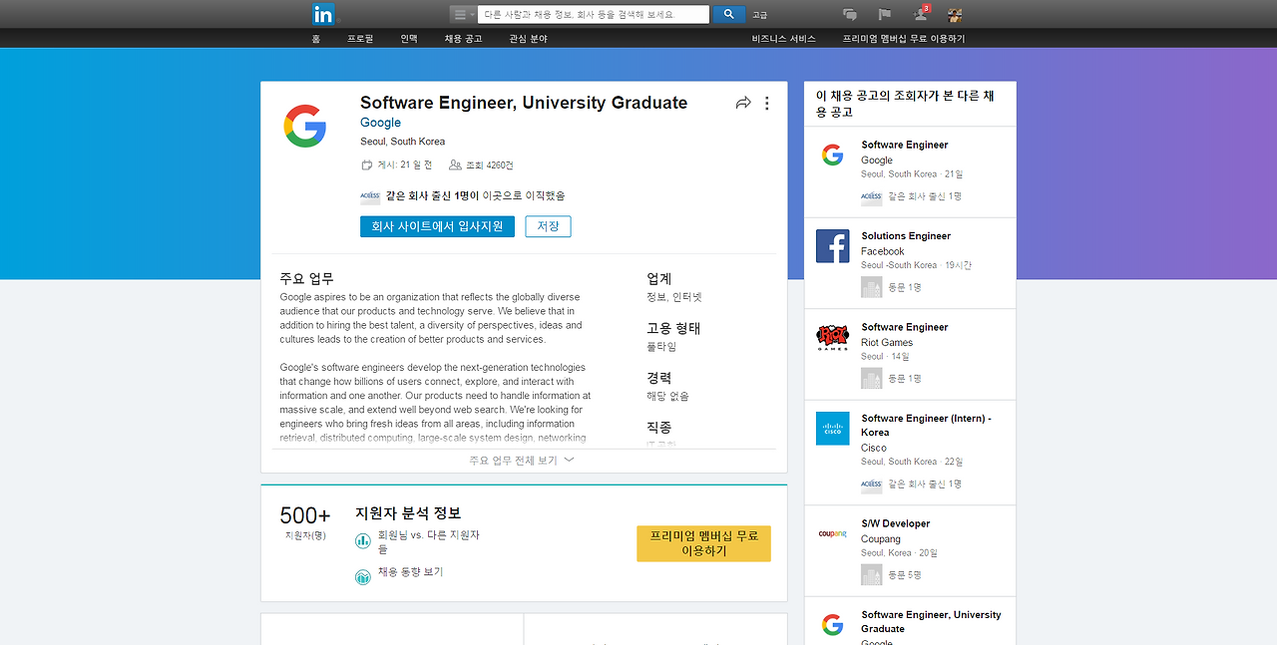Open the 프로필 menu item
Screen dimensions: 1277x645
[359, 37]
